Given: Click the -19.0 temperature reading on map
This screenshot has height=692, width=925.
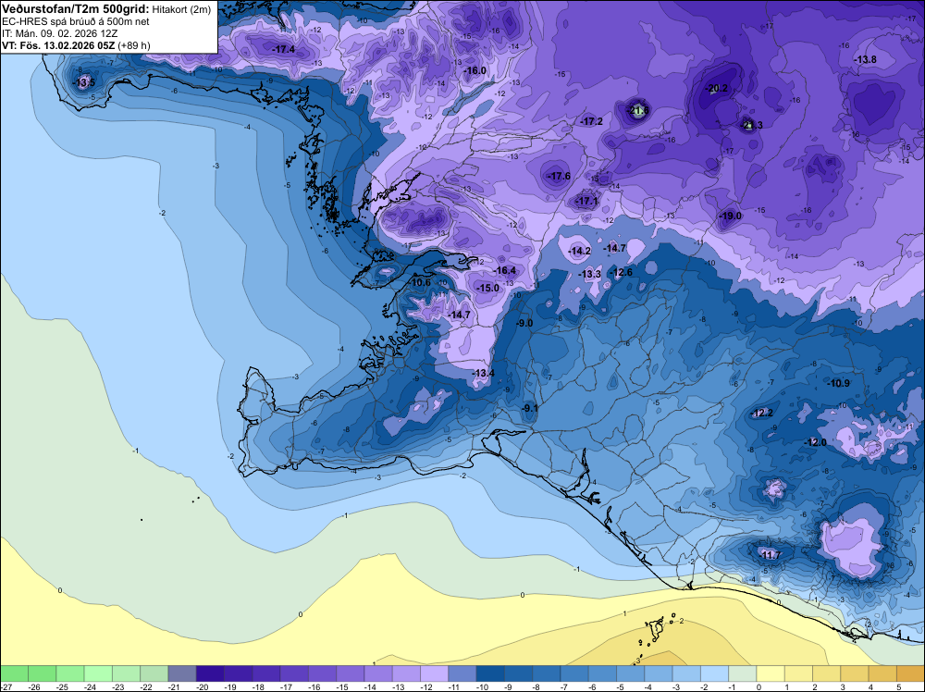Looking at the screenshot, I should click(731, 216).
